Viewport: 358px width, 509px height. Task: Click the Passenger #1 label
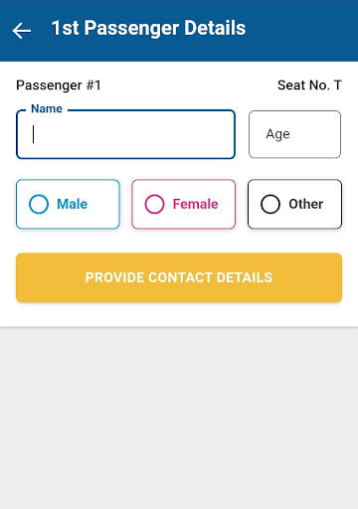(x=59, y=85)
